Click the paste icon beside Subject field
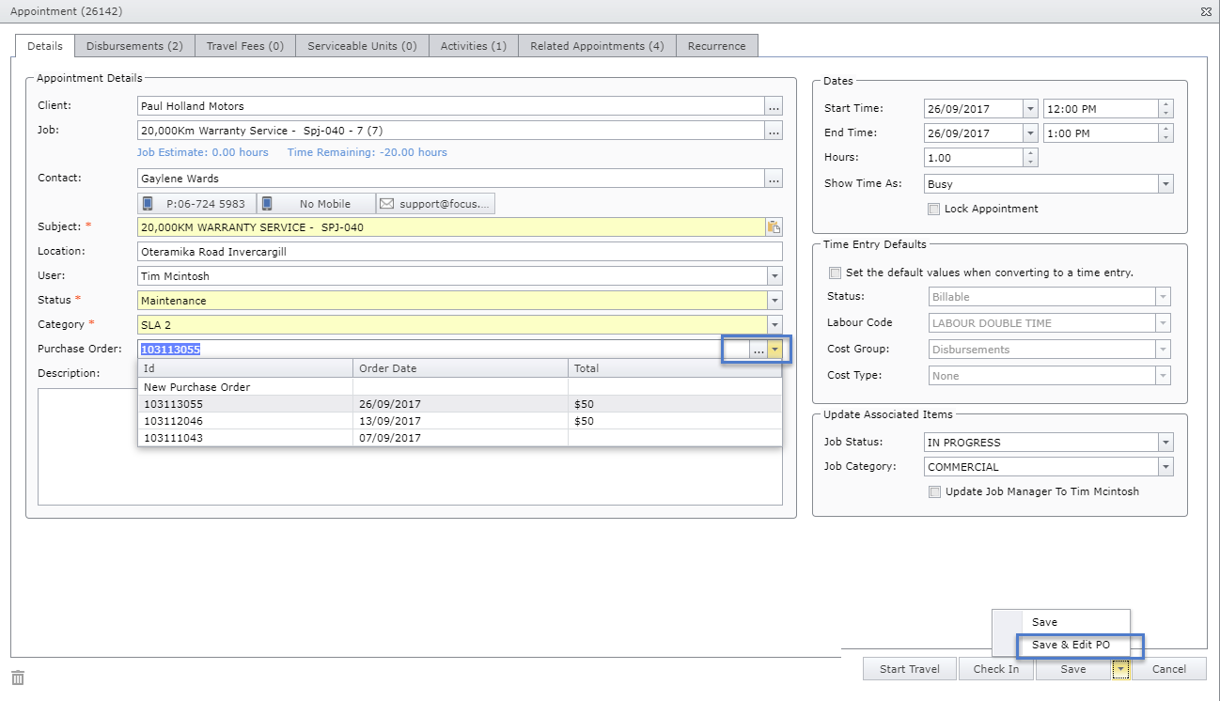 pos(774,226)
